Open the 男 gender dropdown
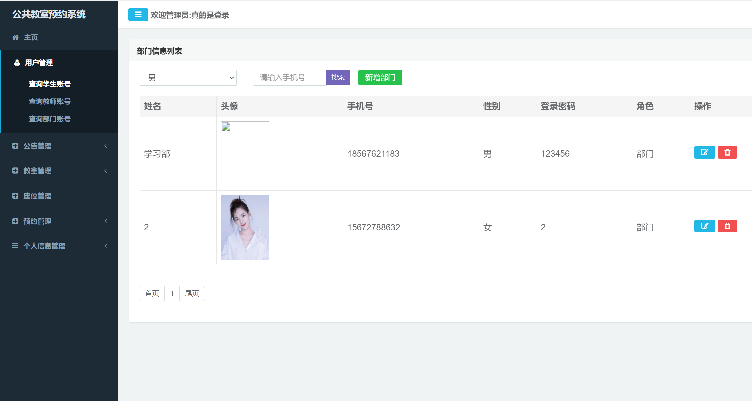752x401 pixels. click(x=188, y=78)
